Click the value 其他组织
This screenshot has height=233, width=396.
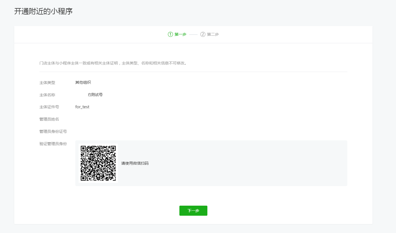point(83,82)
